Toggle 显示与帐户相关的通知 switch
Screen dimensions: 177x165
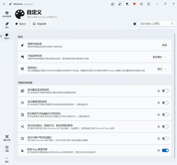pyautogui.click(x=165, y=138)
